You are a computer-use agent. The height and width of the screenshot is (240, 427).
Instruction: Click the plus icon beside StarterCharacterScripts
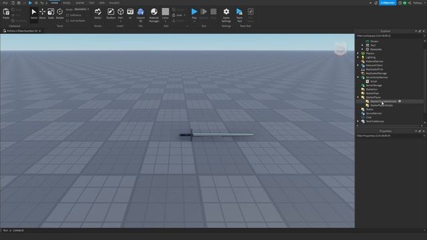tap(400, 101)
